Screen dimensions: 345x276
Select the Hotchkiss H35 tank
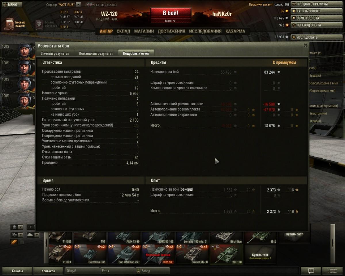coord(90,254)
